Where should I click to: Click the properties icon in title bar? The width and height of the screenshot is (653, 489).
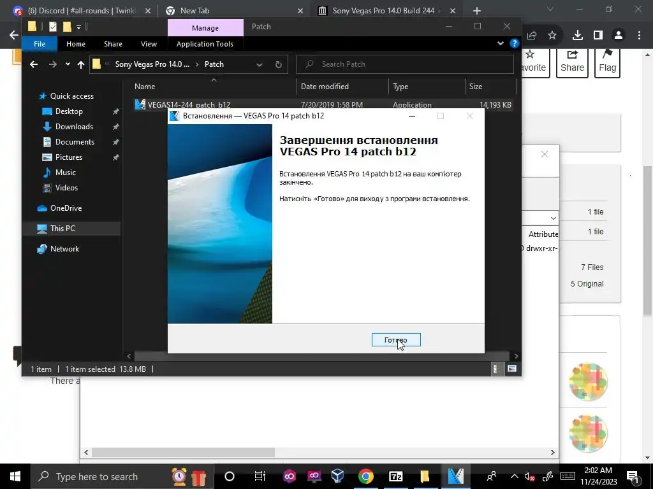pyautogui.click(x=53, y=27)
